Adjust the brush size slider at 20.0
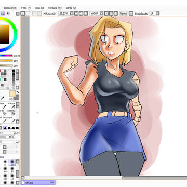Image resolution: width=187 pixels, height=187 pixels. click(9, 133)
